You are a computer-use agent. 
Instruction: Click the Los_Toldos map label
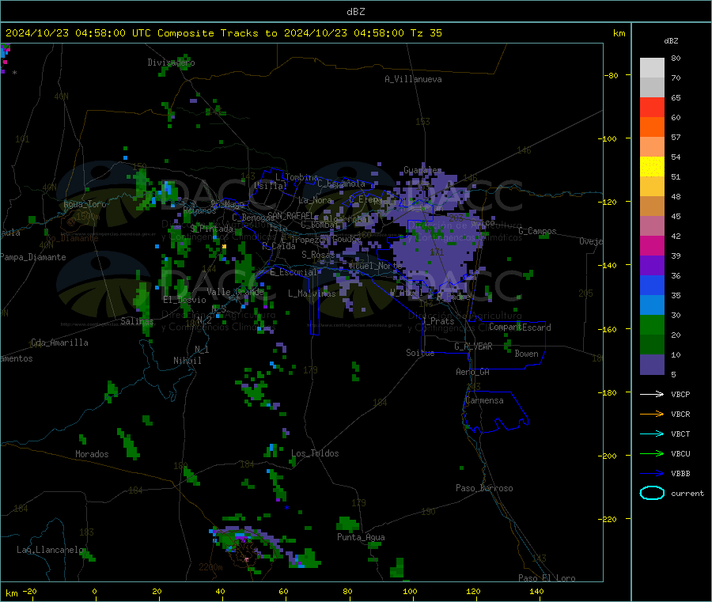315,453
